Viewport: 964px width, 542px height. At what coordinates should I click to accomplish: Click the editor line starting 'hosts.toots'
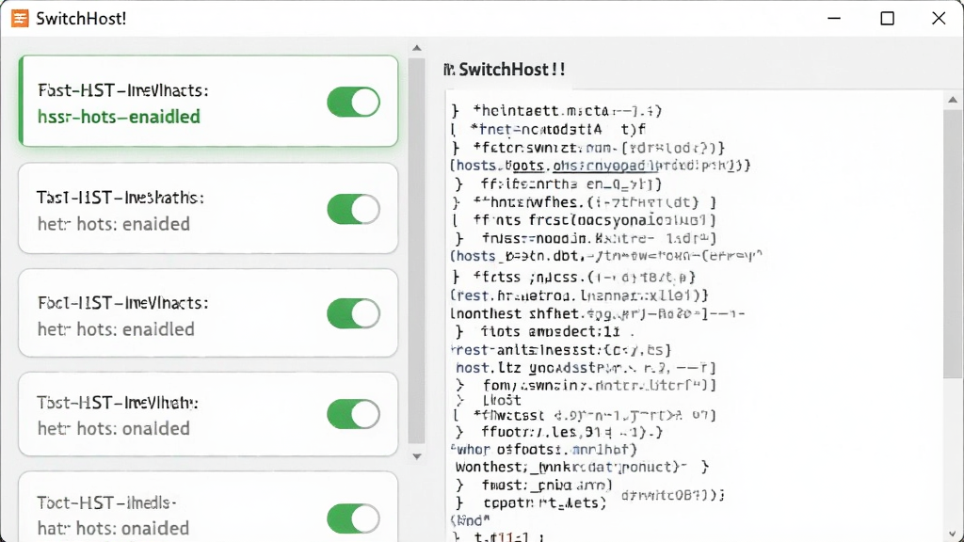pyautogui.click(x=600, y=166)
